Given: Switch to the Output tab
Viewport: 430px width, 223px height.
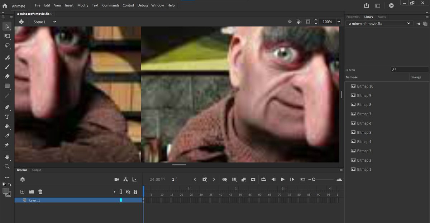Looking at the screenshot, I should [x=37, y=170].
